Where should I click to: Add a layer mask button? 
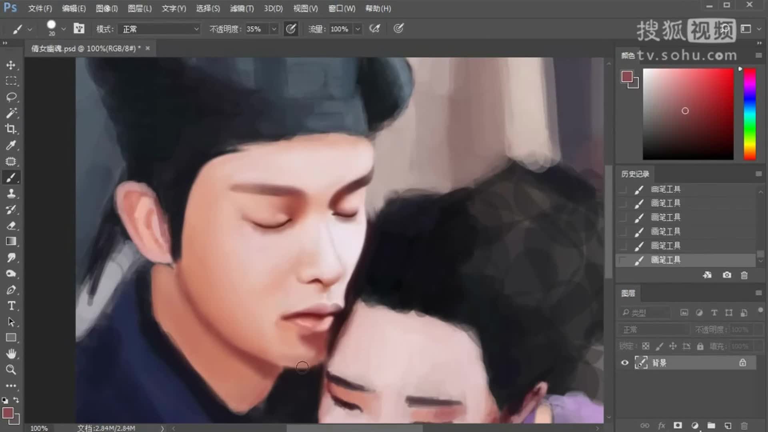[x=678, y=425]
